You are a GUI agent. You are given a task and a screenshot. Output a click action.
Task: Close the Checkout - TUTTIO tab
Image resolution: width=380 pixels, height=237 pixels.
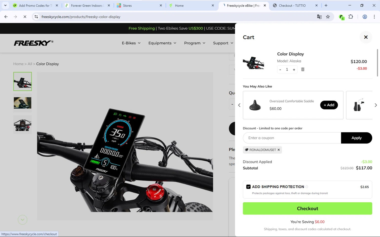(316, 6)
